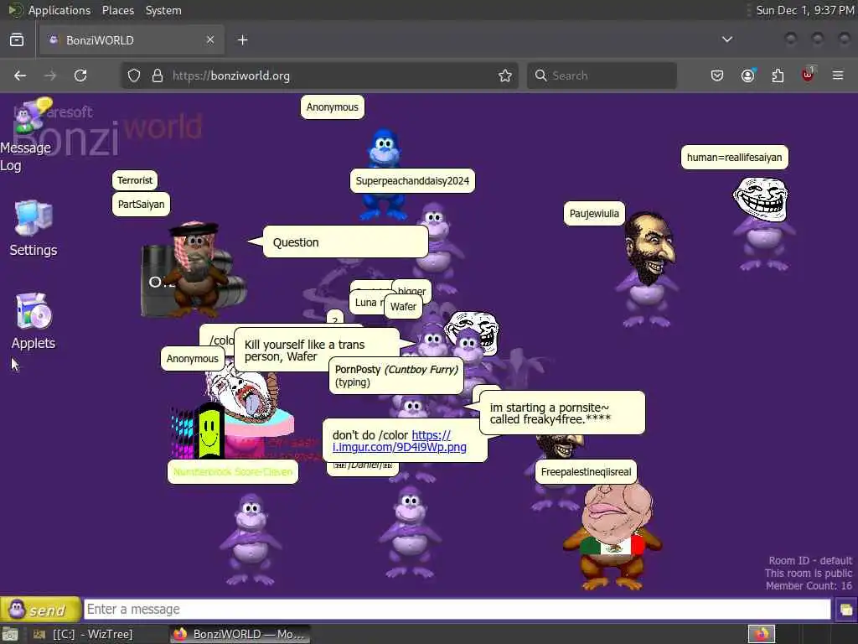858x644 pixels.
Task: Click the show desktop icon in taskbar
Action: [10, 634]
